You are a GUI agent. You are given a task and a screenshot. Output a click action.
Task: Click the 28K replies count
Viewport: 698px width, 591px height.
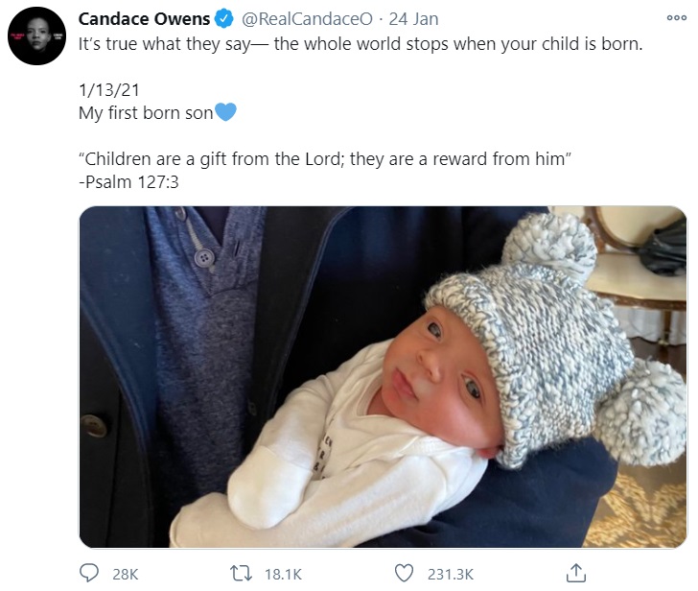click(126, 574)
